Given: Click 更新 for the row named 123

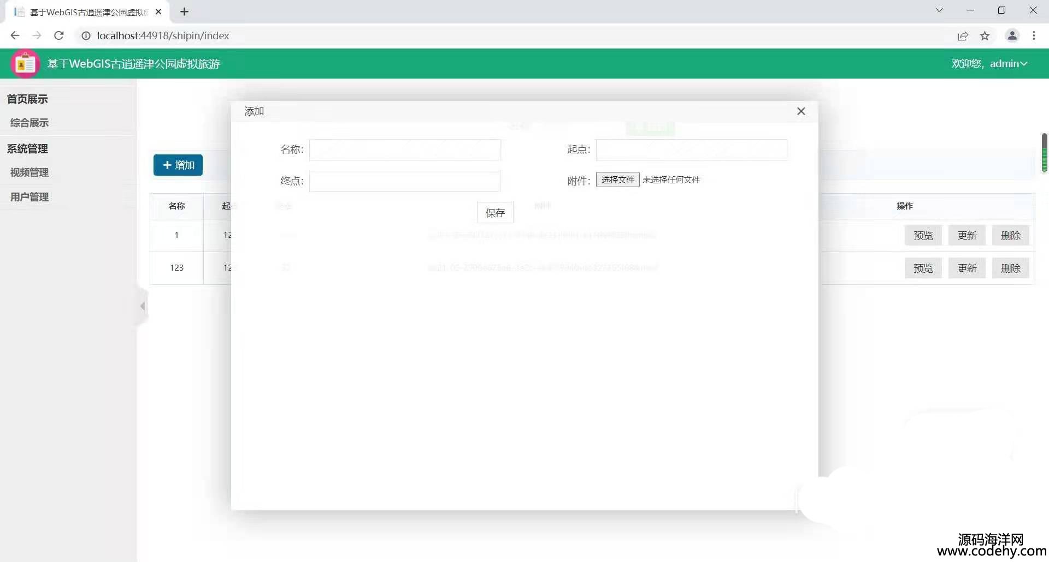Looking at the screenshot, I should [967, 268].
